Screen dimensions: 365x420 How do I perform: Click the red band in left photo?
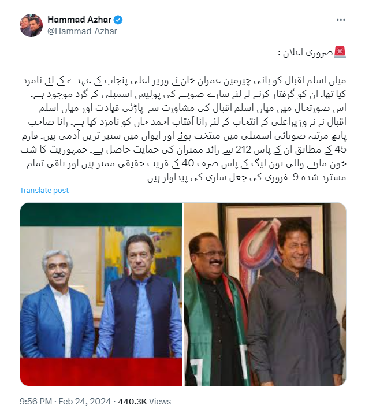pyautogui.click(x=101, y=372)
